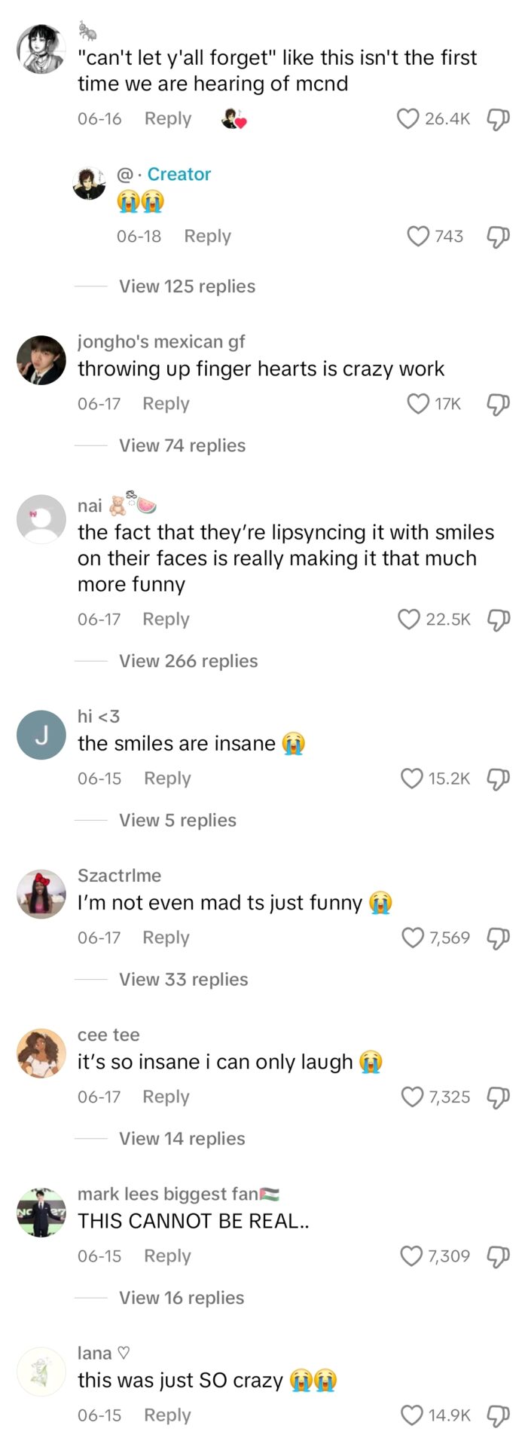Open jongho's mexican gf profile picture
528x1447 pixels.
click(x=41, y=360)
